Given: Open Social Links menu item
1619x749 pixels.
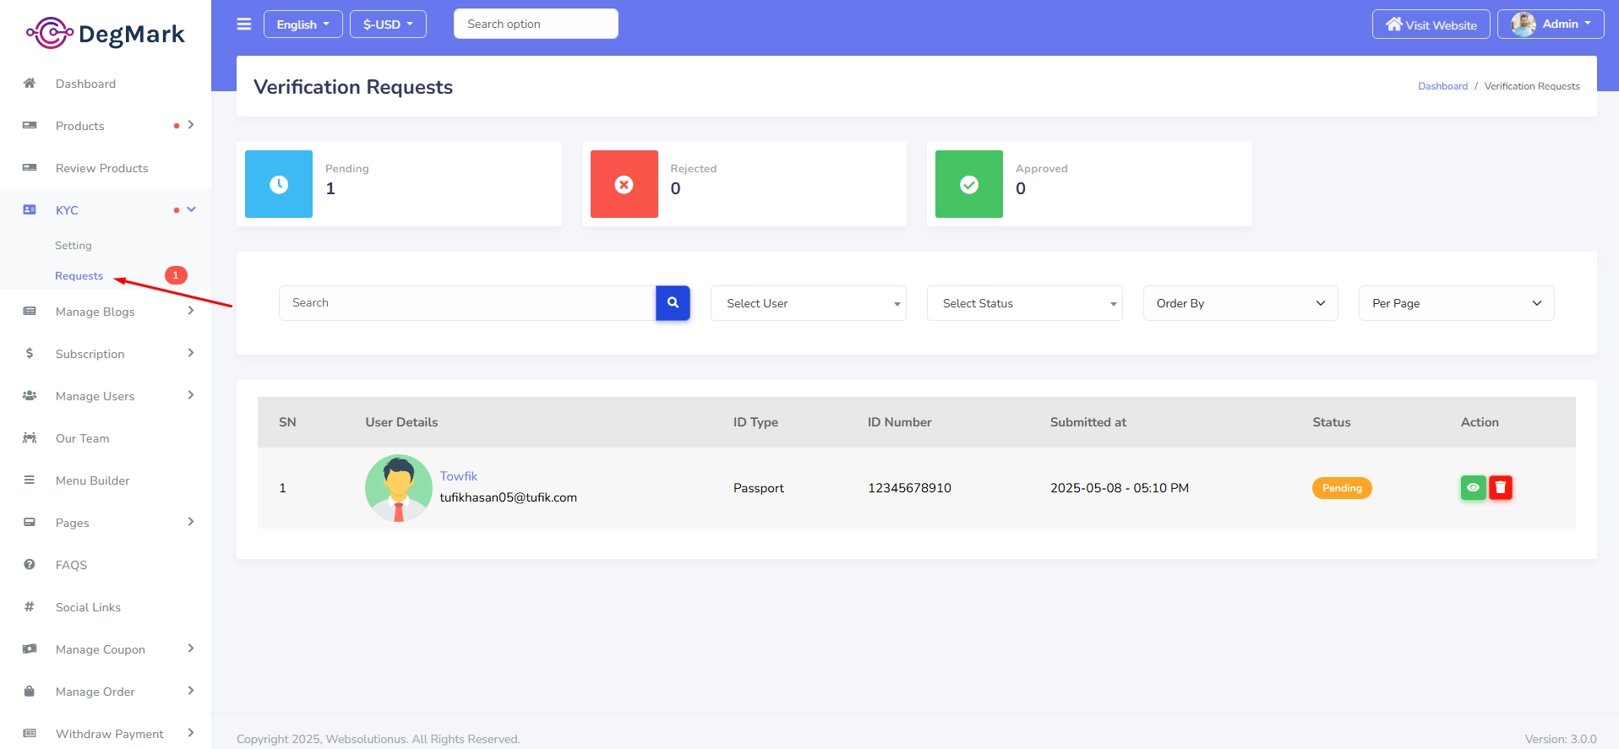Looking at the screenshot, I should pyautogui.click(x=106, y=607).
